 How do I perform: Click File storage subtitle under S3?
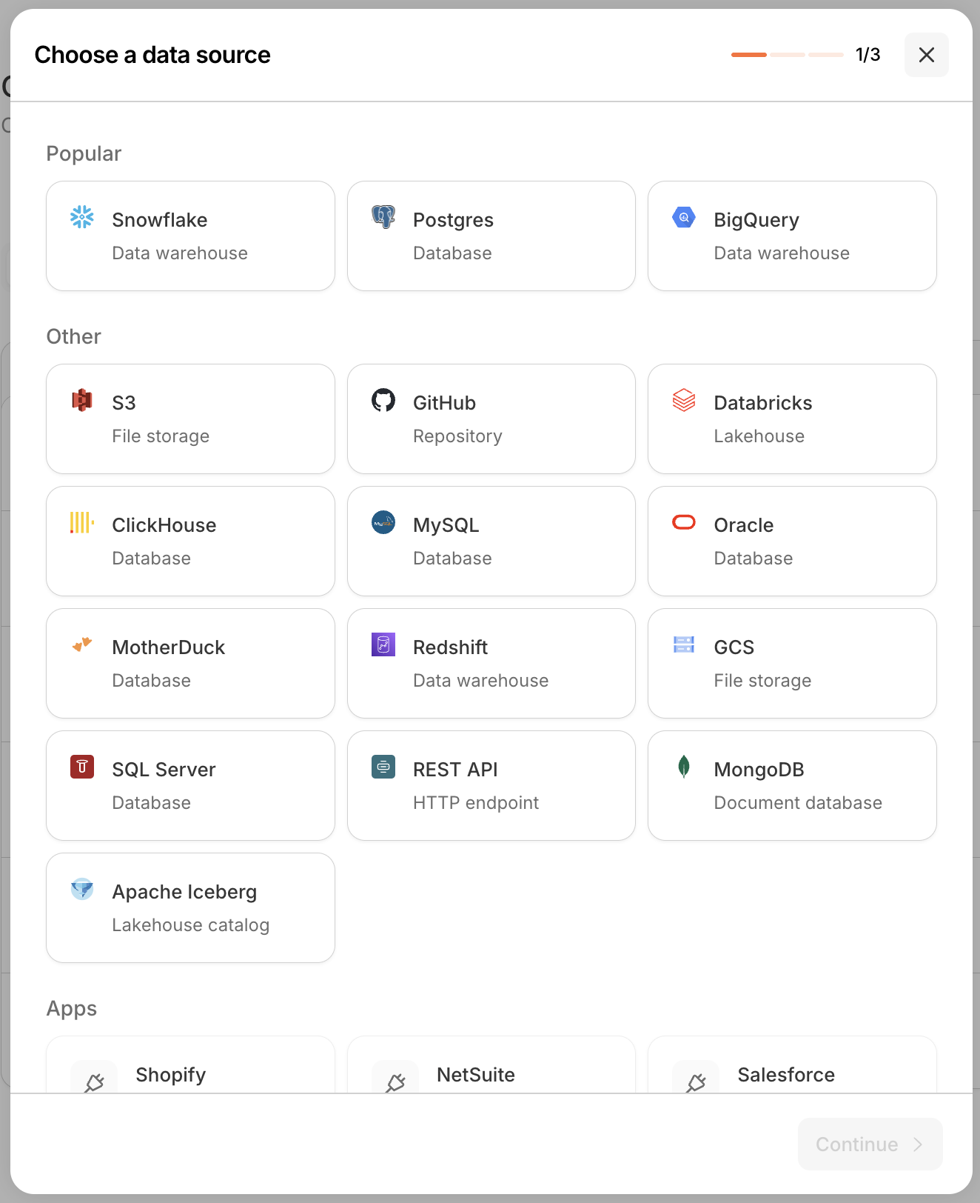click(161, 436)
